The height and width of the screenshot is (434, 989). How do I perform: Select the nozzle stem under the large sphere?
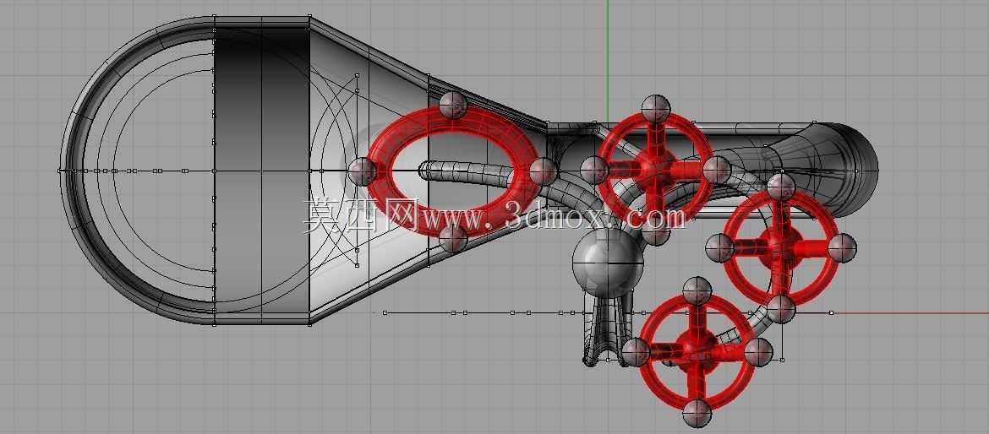[607, 331]
